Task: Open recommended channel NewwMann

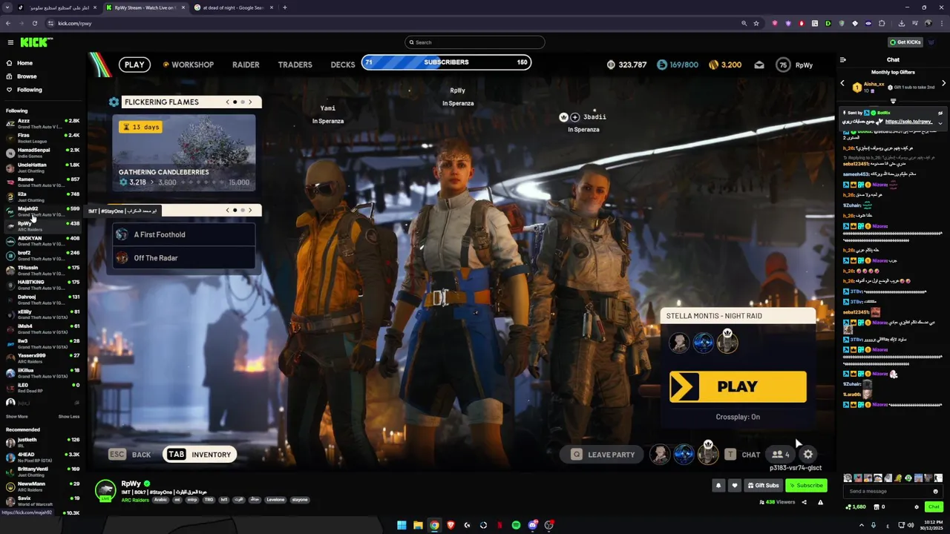Action: [44, 487]
